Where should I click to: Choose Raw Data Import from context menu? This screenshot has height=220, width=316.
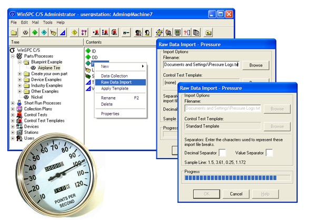click(116, 82)
